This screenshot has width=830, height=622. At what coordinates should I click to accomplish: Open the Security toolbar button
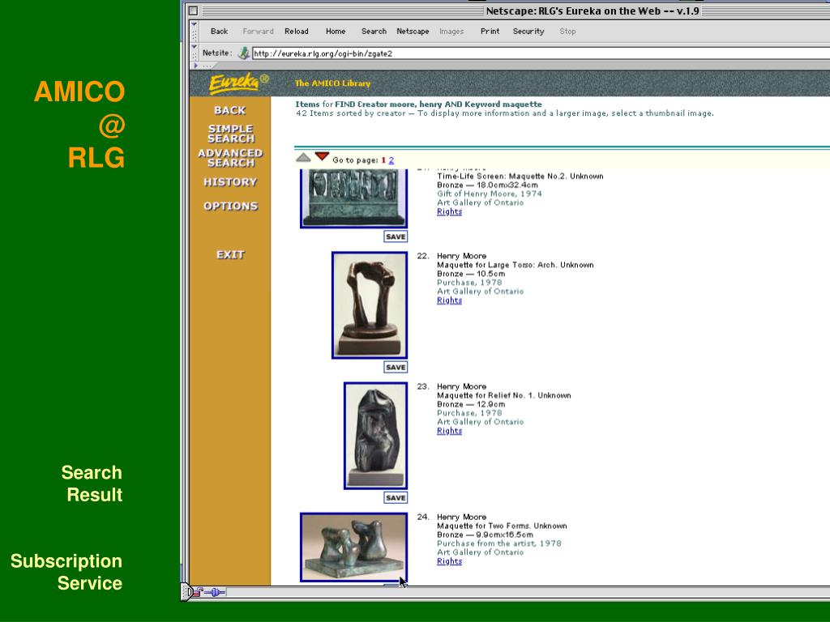528,32
